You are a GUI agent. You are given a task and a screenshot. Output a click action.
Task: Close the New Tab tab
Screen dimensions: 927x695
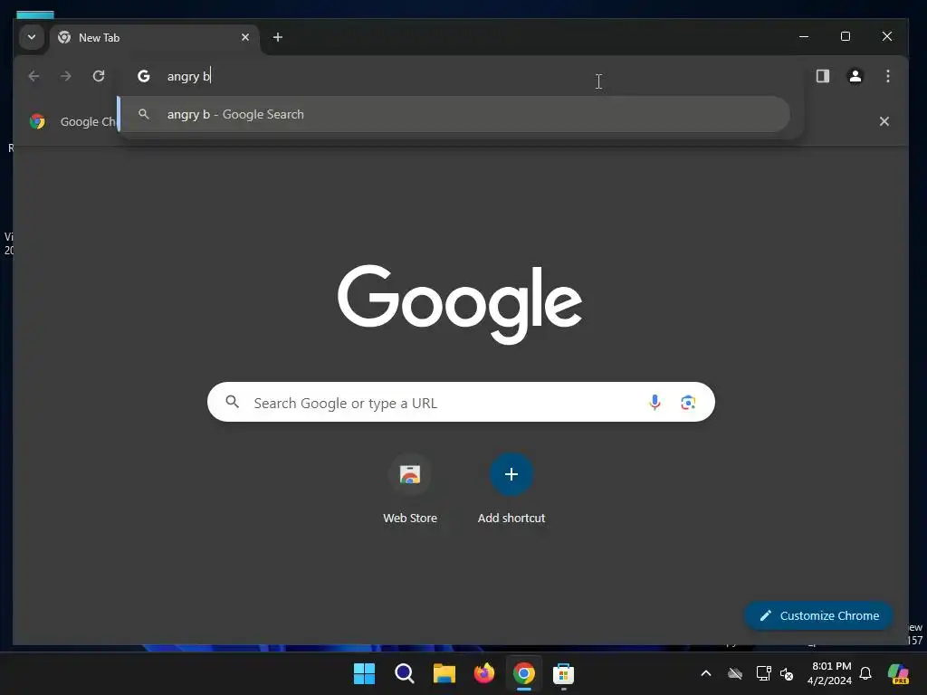click(x=245, y=37)
